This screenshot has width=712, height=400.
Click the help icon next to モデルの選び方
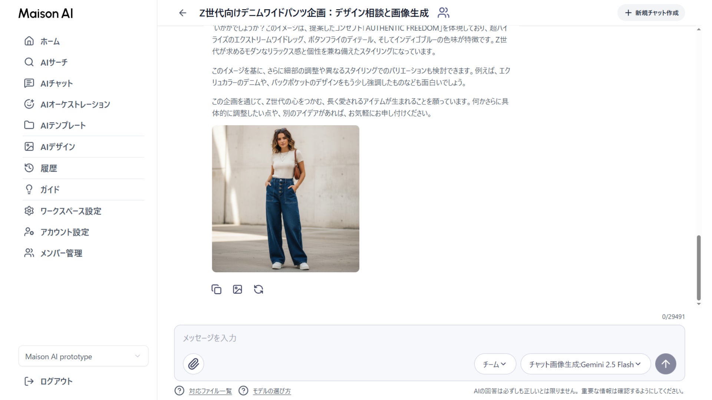tap(243, 391)
